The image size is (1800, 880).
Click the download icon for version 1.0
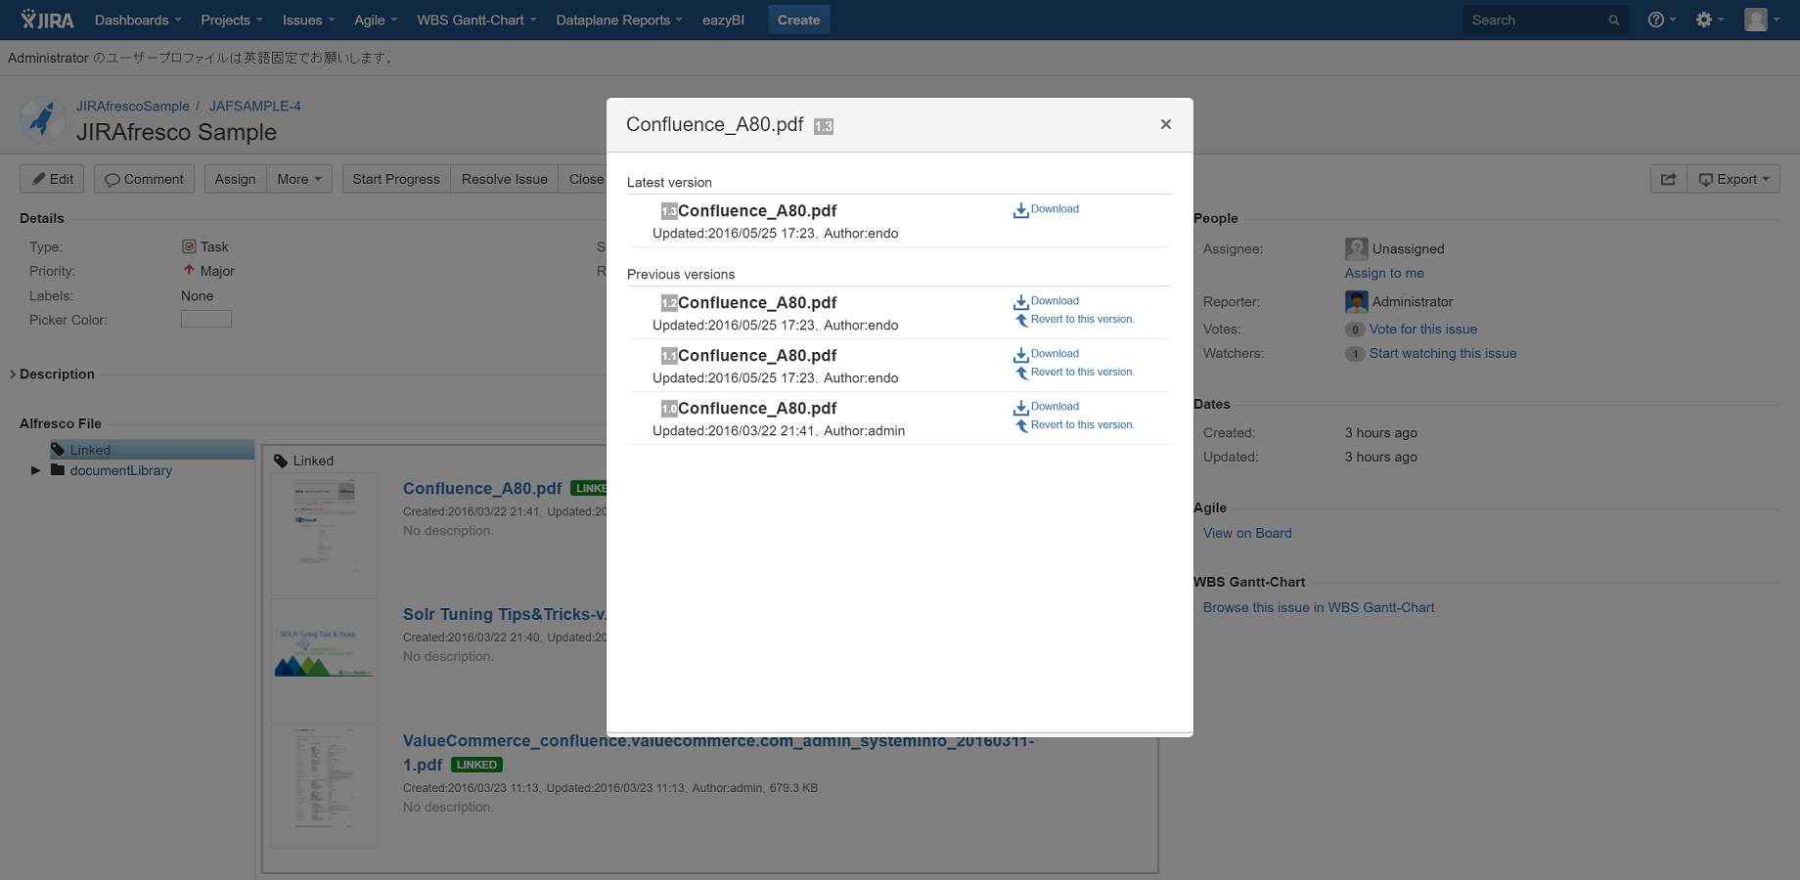coord(1020,408)
